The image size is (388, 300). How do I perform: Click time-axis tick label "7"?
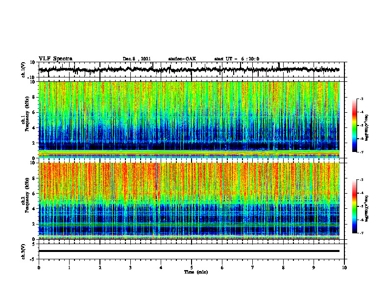click(x=253, y=268)
